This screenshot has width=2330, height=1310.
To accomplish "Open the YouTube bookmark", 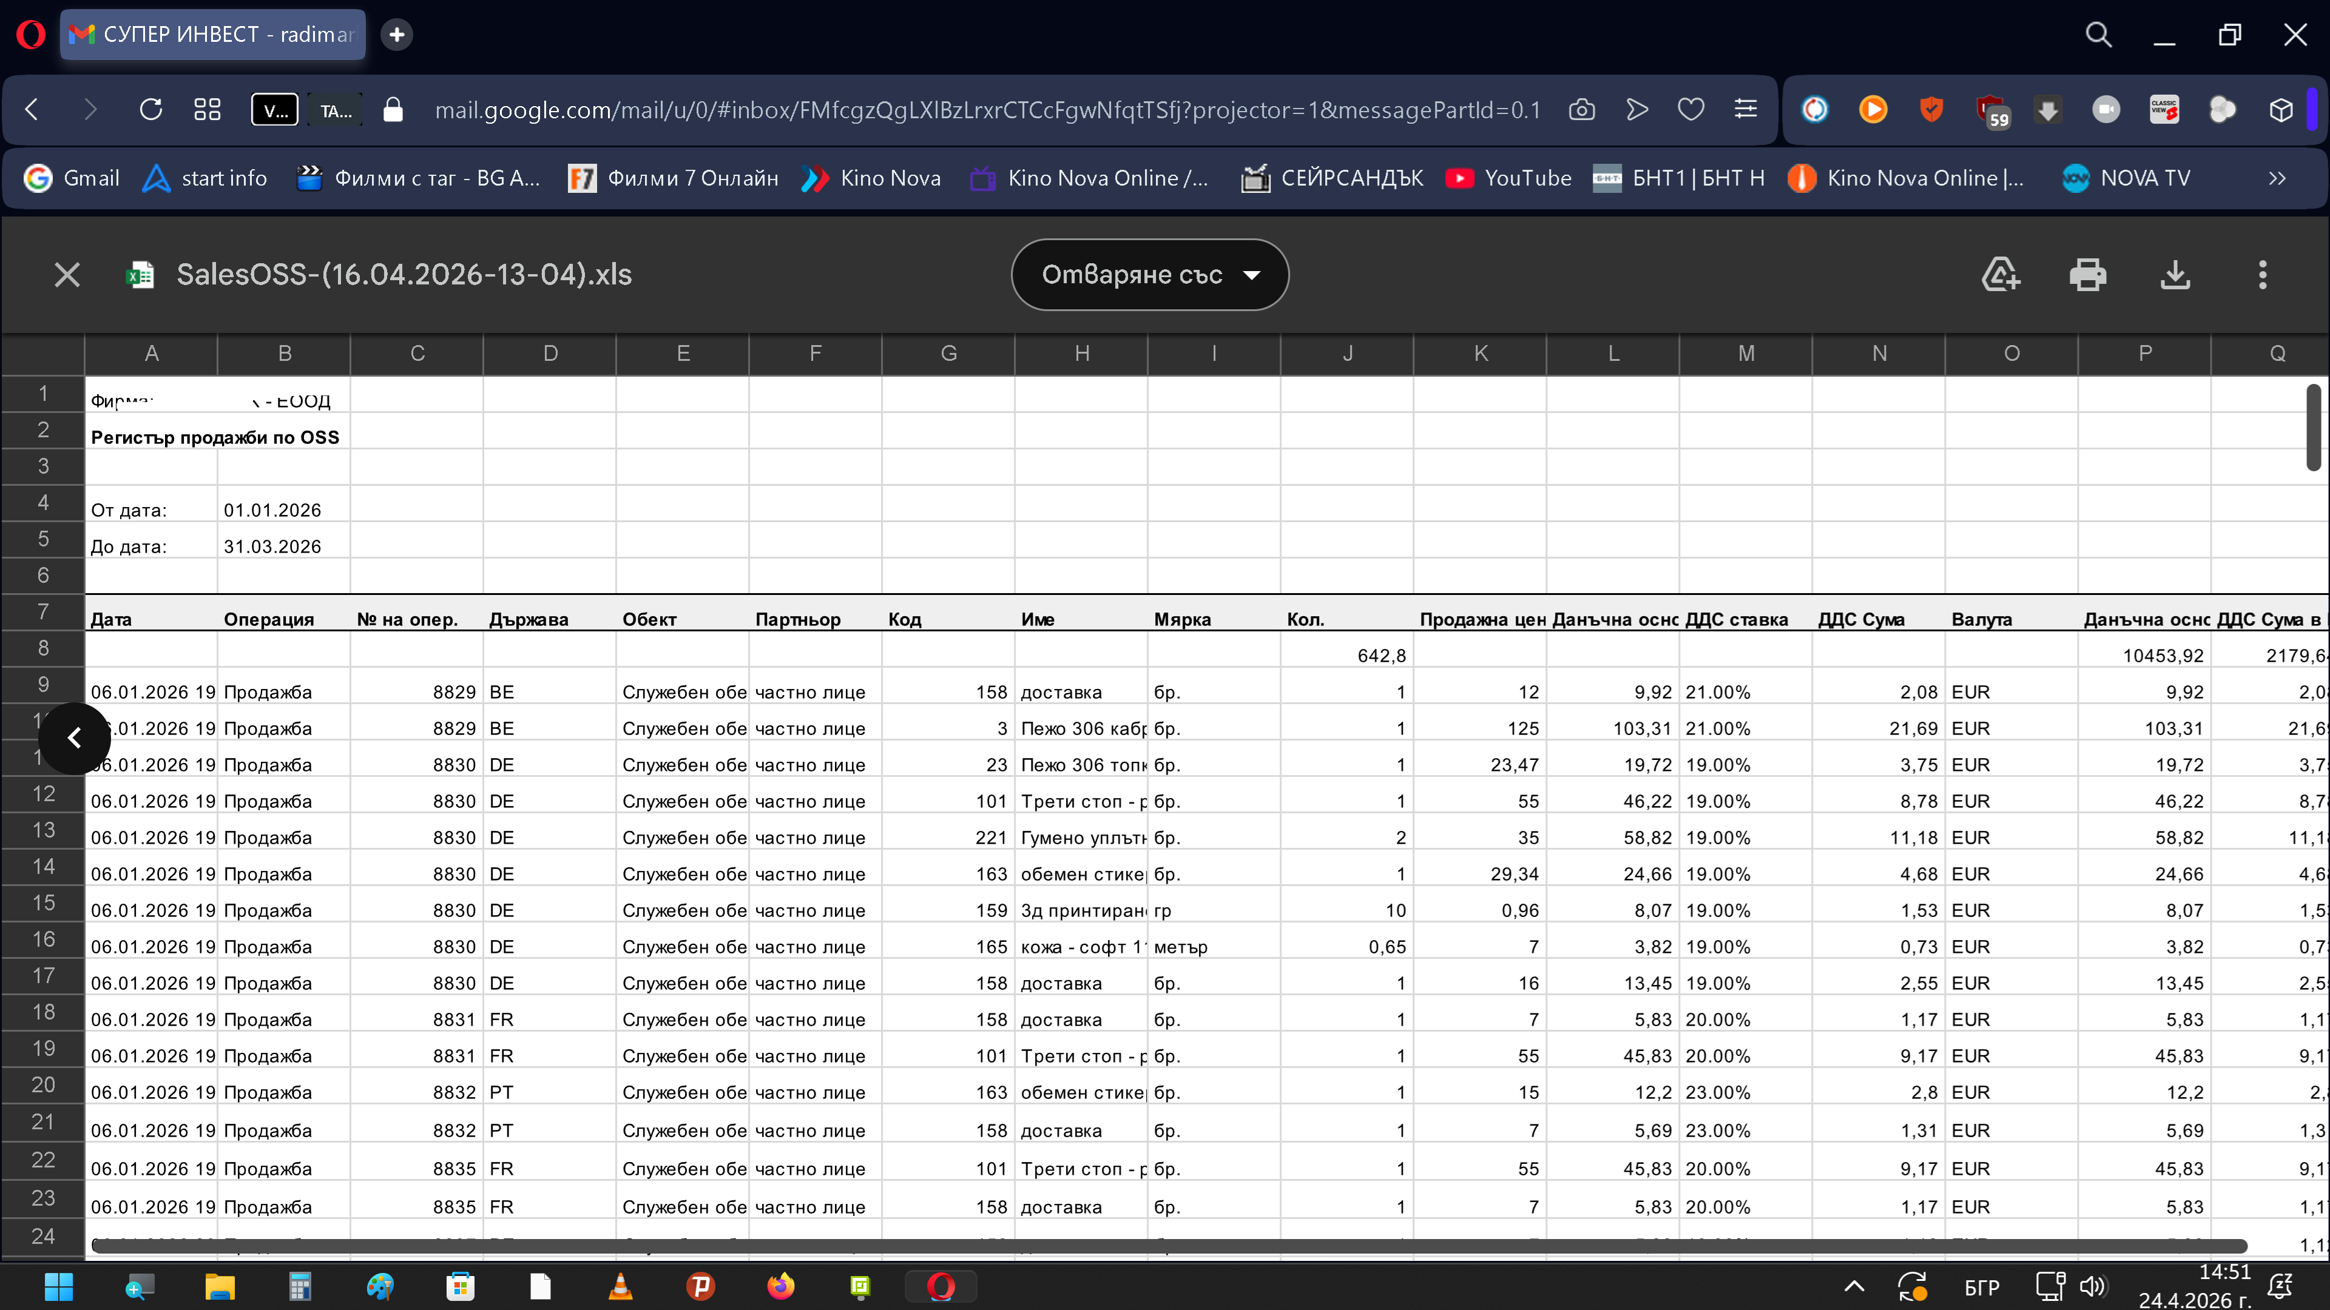I will [1508, 178].
